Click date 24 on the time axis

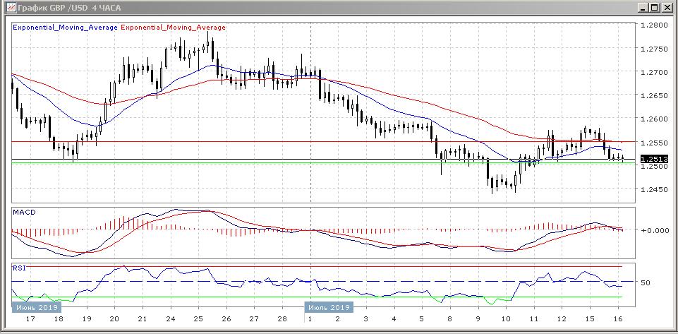170,319
